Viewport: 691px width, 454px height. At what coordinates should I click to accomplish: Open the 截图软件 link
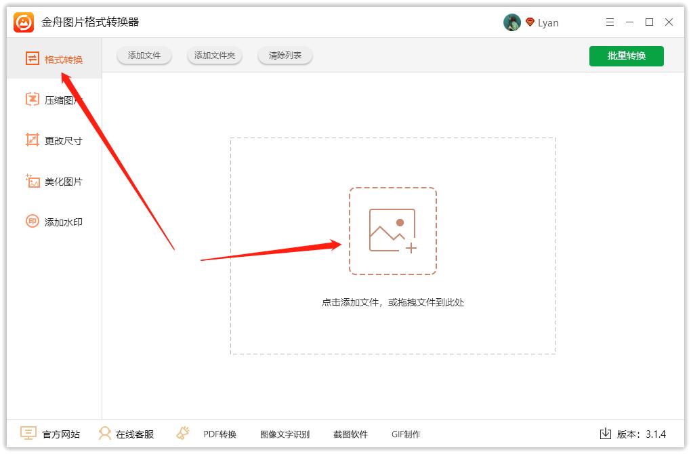pos(350,434)
